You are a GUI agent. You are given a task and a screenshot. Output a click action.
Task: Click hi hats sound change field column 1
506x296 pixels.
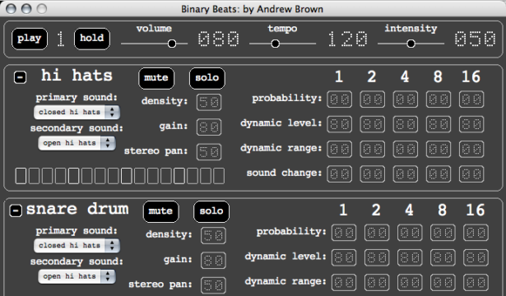coord(340,173)
